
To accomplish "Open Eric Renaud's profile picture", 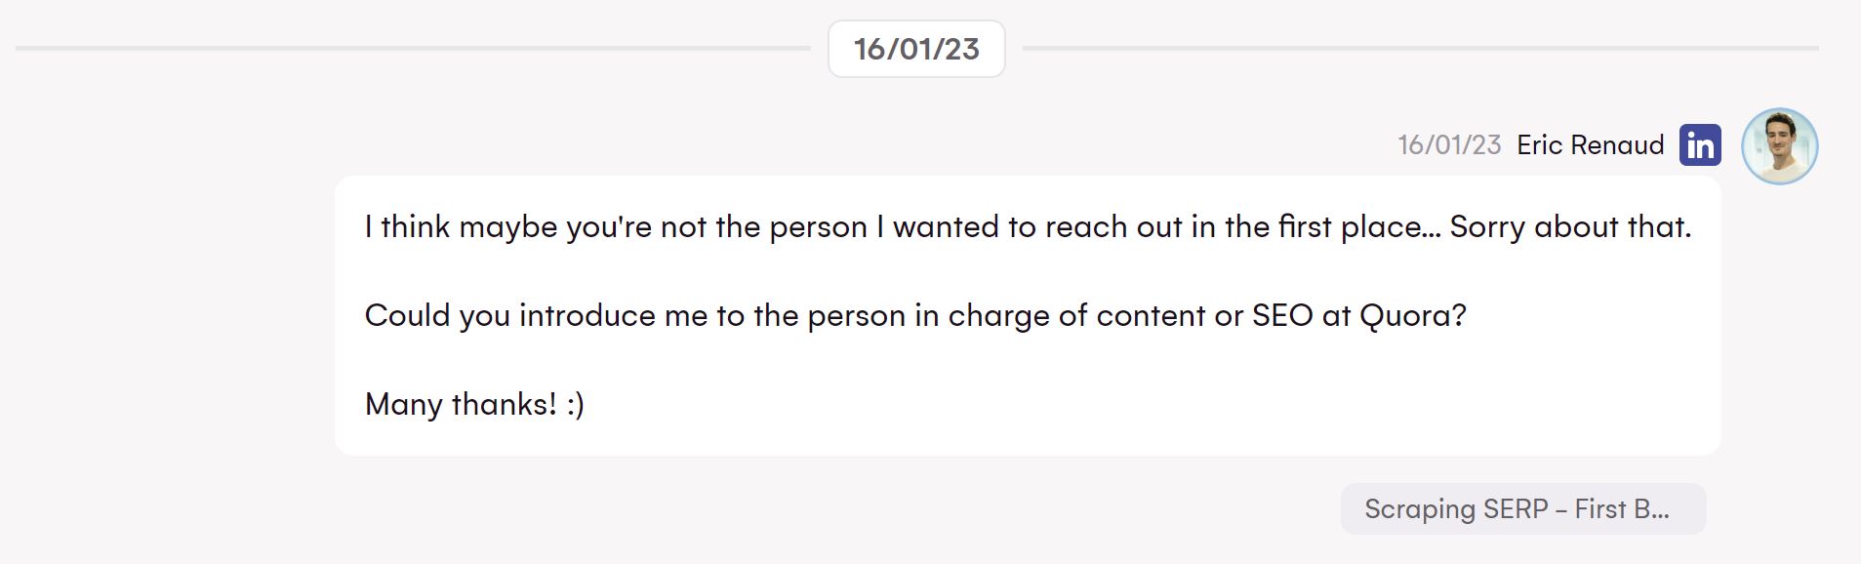I will tap(1779, 146).
